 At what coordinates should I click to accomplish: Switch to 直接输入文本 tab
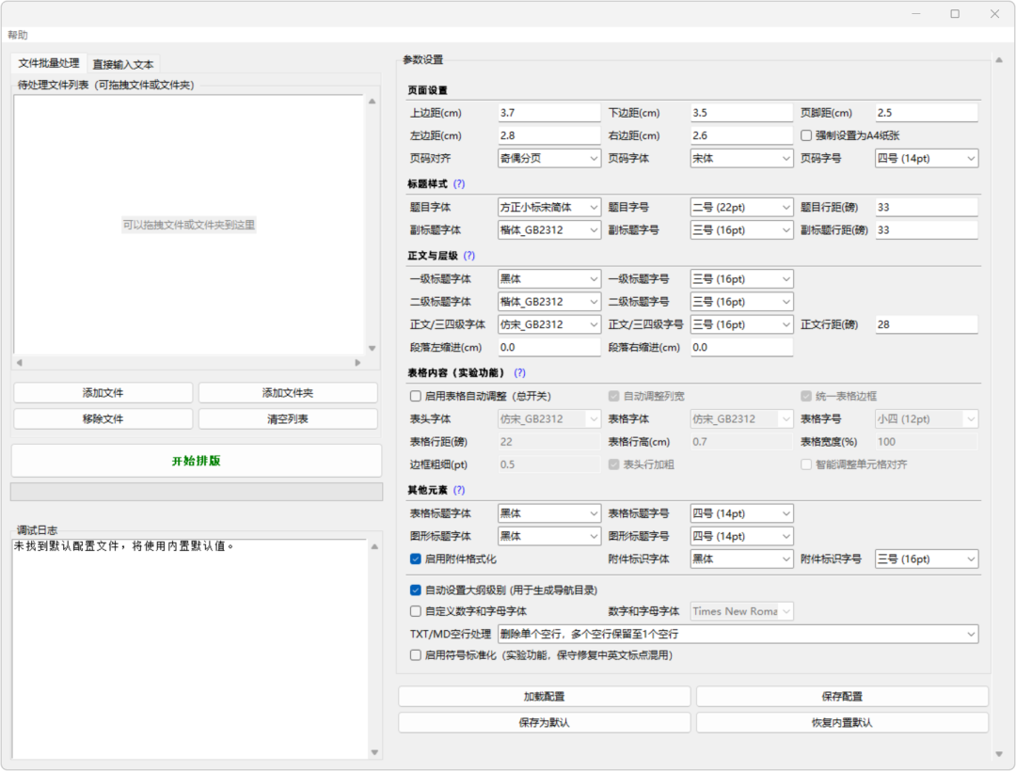click(x=123, y=64)
